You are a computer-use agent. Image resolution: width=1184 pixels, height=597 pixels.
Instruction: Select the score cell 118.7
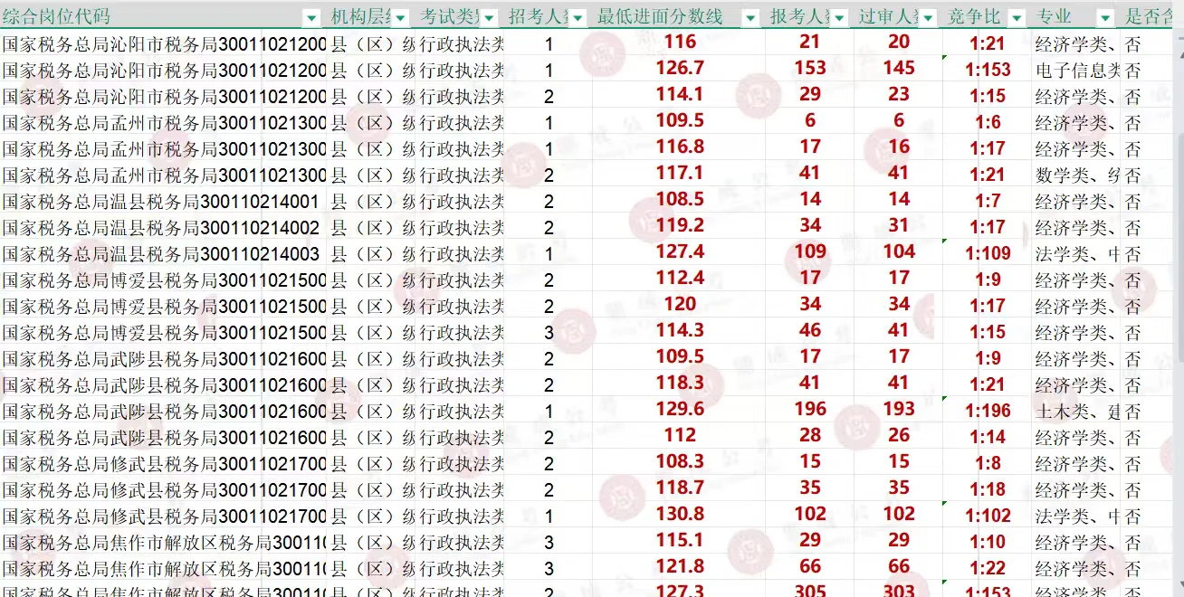pyautogui.click(x=680, y=488)
